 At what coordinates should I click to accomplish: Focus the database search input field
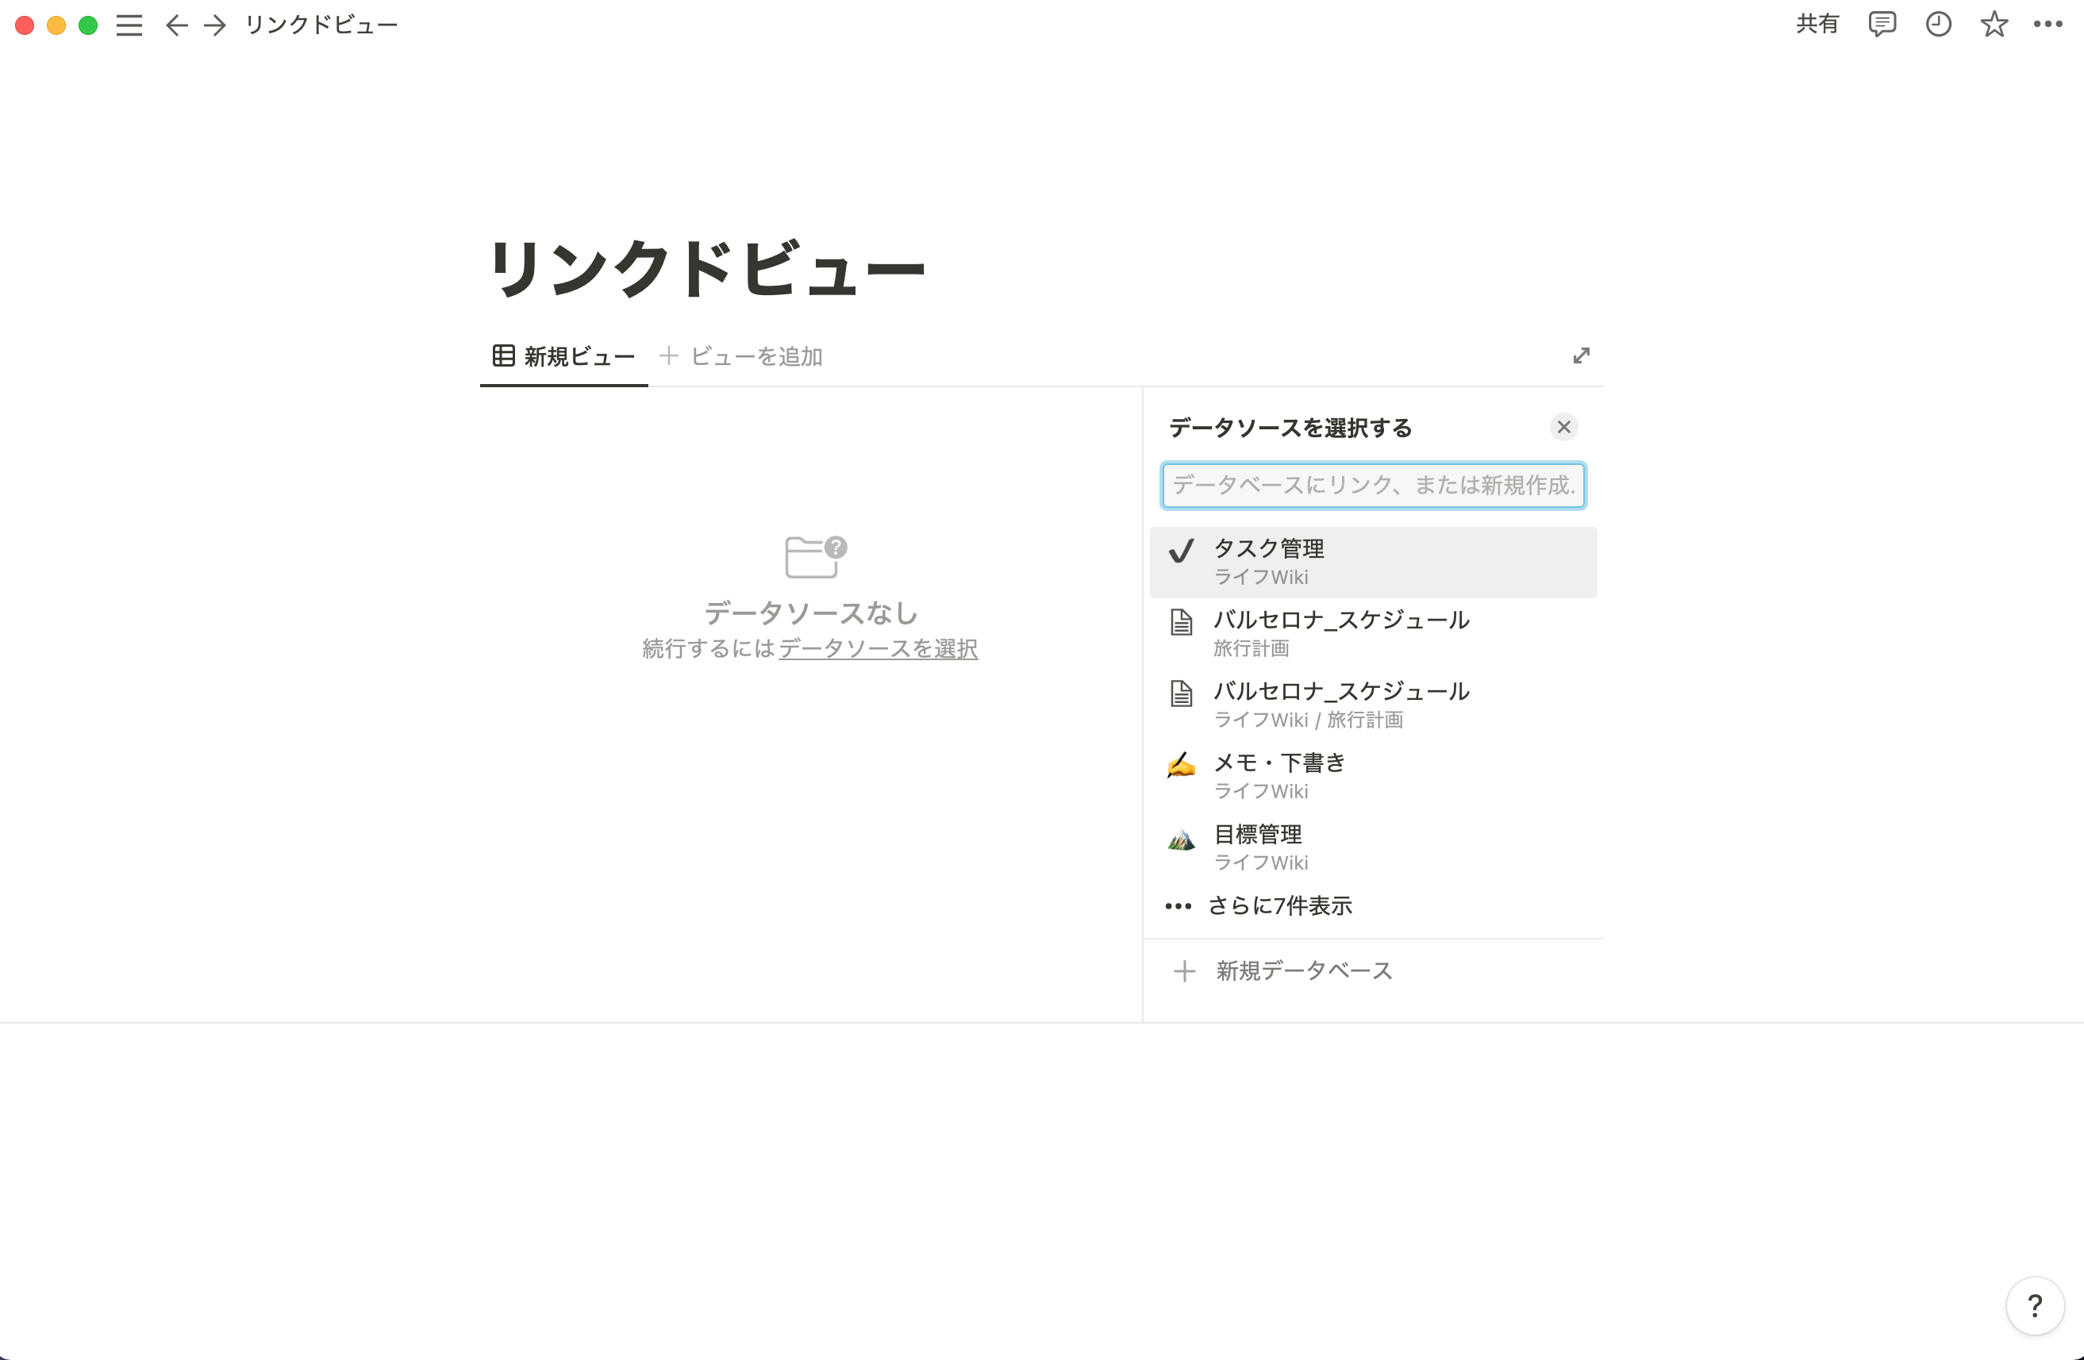click(1372, 485)
